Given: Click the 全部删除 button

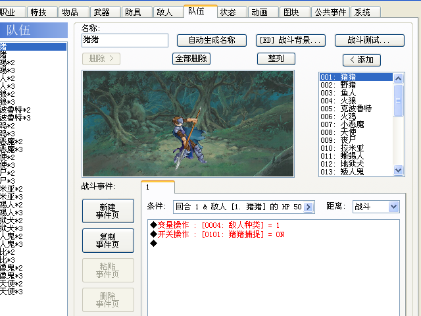Looking at the screenshot, I should tap(191, 59).
